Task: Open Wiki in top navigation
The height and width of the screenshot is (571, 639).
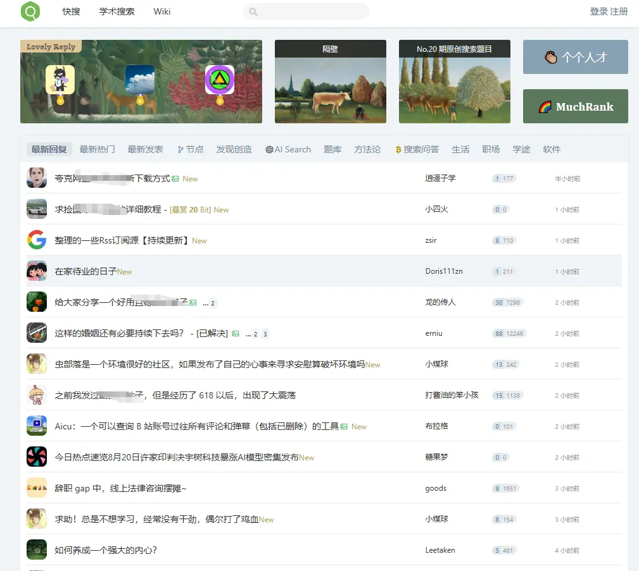Action: (161, 11)
